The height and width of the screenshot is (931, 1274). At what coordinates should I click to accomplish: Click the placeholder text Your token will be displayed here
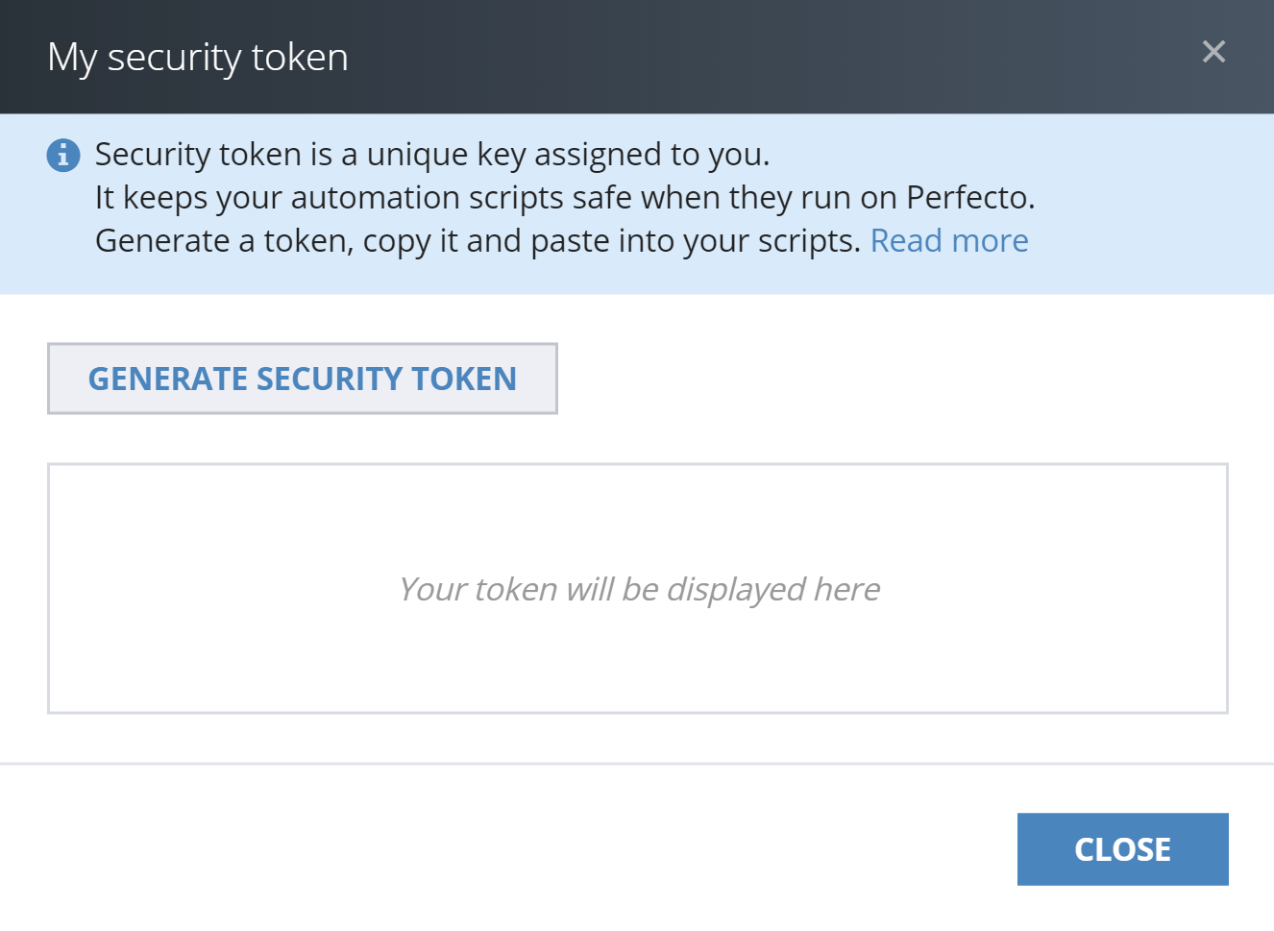click(x=639, y=589)
